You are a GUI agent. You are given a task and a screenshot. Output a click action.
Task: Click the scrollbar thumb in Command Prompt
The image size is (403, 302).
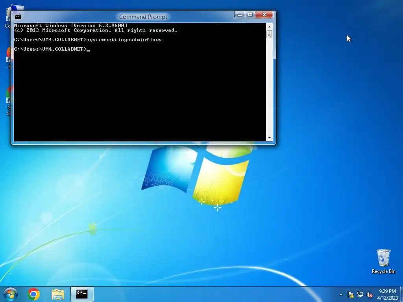click(x=269, y=34)
